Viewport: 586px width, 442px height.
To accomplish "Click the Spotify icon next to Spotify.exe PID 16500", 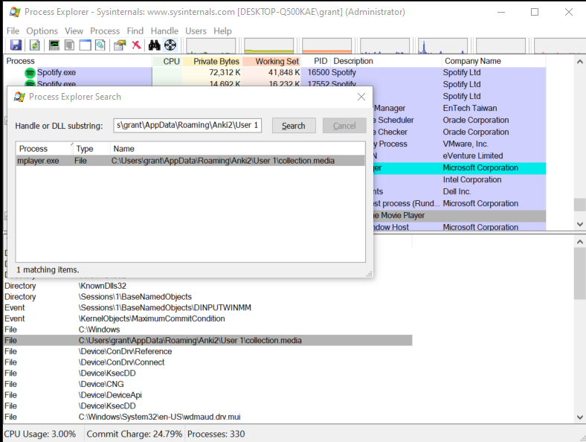I will pos(30,72).
